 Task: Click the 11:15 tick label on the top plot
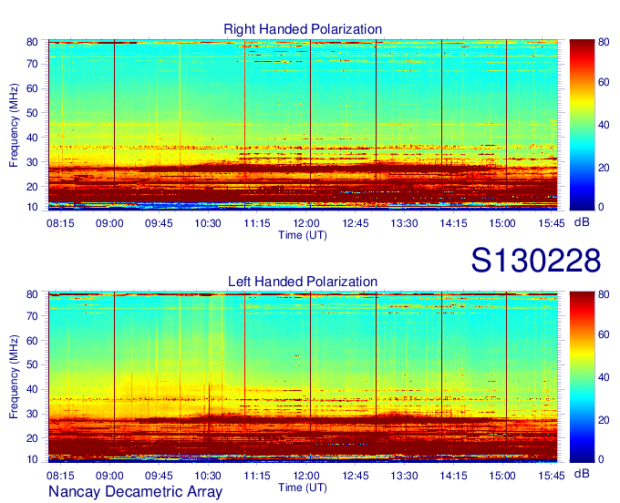257,223
